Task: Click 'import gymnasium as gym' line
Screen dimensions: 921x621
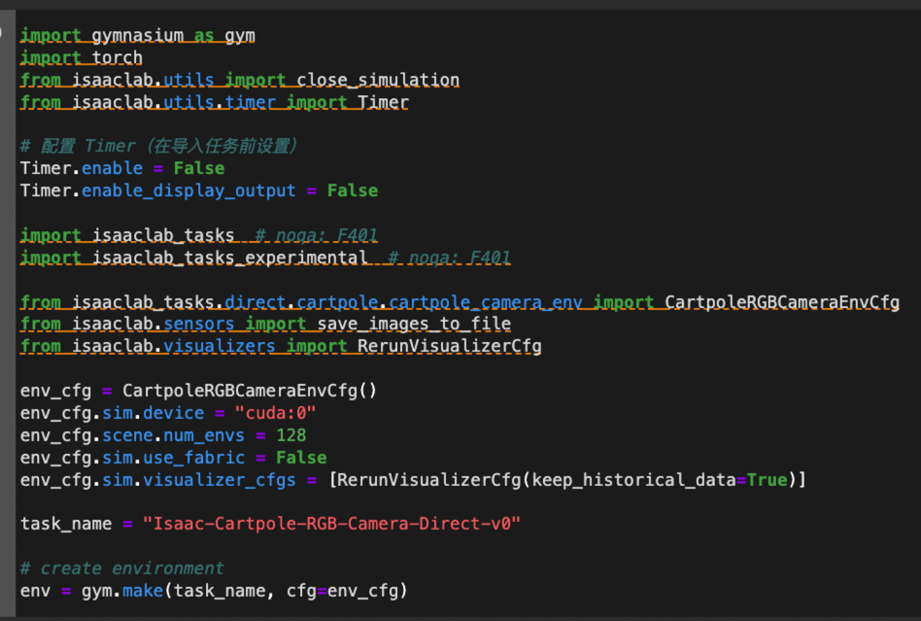Action: [x=137, y=35]
